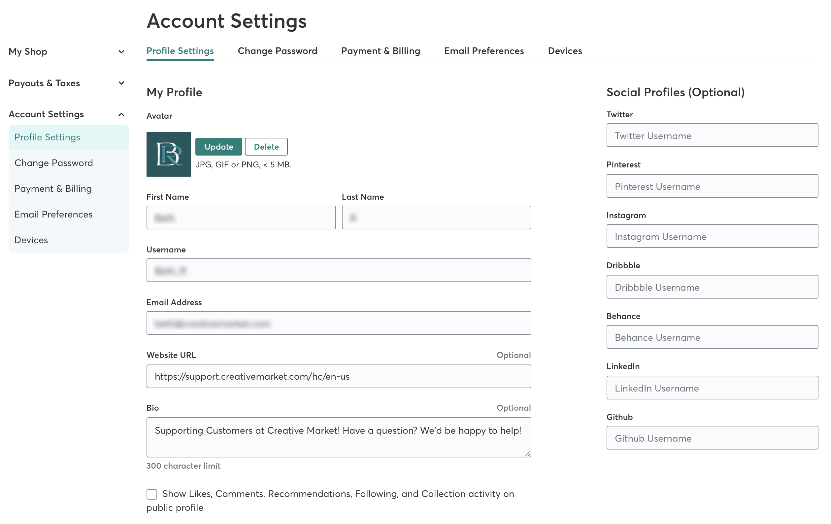Open the Devices tab
The image size is (831, 524).
(x=565, y=51)
